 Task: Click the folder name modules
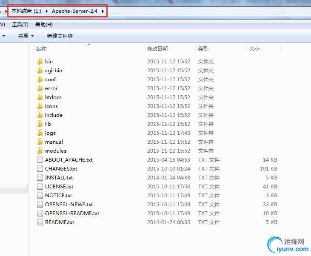(x=56, y=151)
